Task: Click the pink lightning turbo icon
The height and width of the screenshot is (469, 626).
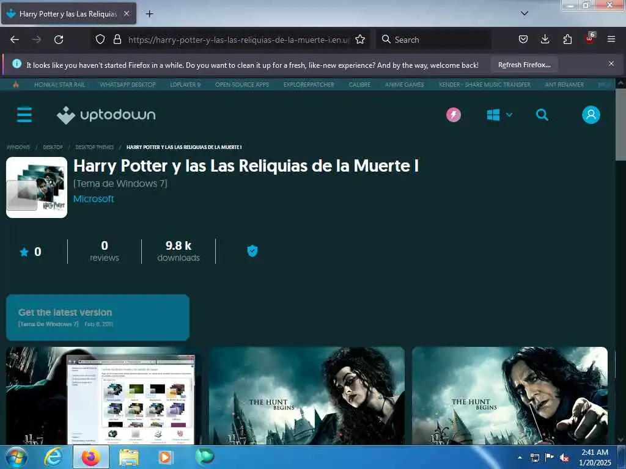Action: [454, 115]
